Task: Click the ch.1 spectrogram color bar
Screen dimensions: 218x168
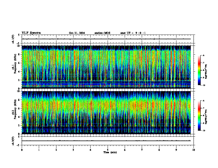Action: tap(199, 70)
